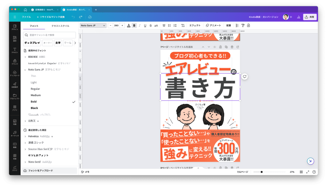Open the メモ notes button
This screenshot has width=327, height=187.
click(x=85, y=172)
